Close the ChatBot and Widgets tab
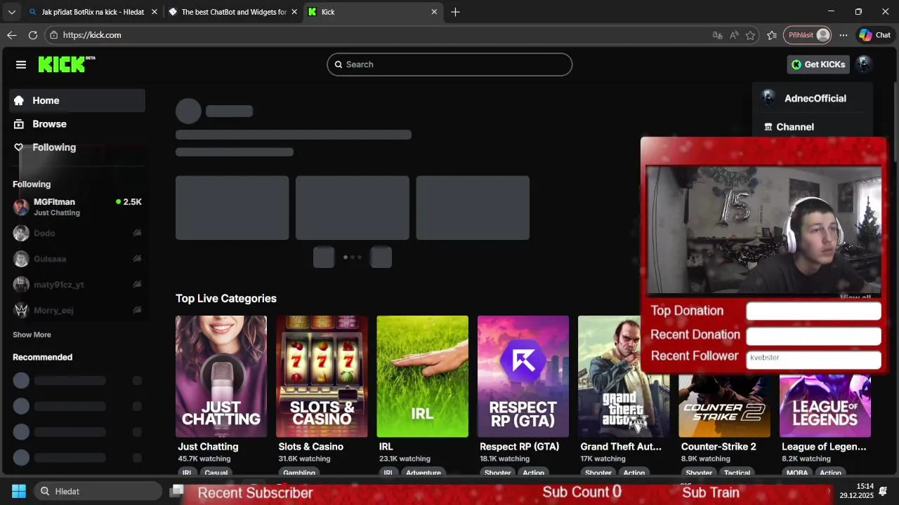The width and height of the screenshot is (899, 505). pyautogui.click(x=294, y=12)
